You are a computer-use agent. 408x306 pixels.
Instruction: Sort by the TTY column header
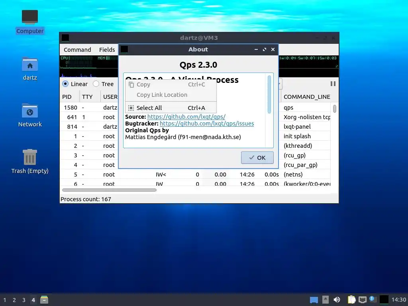pyautogui.click(x=90, y=97)
